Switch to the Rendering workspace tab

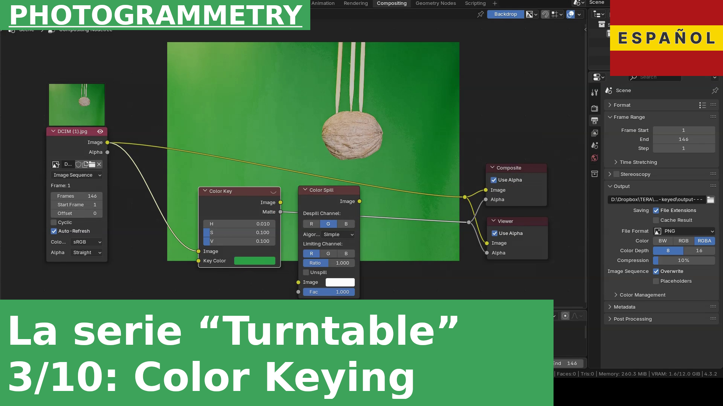coord(355,3)
